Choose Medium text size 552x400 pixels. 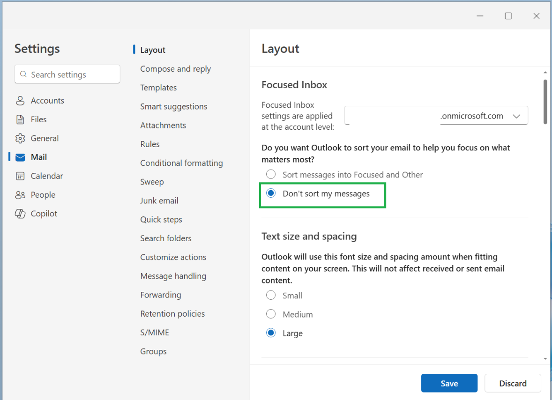271,314
